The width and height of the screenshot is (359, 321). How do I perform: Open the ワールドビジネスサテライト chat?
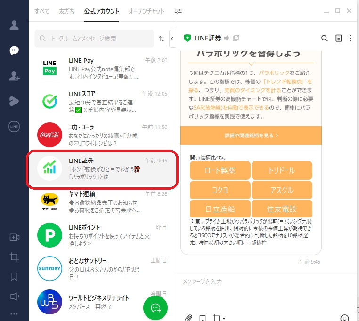click(x=102, y=302)
